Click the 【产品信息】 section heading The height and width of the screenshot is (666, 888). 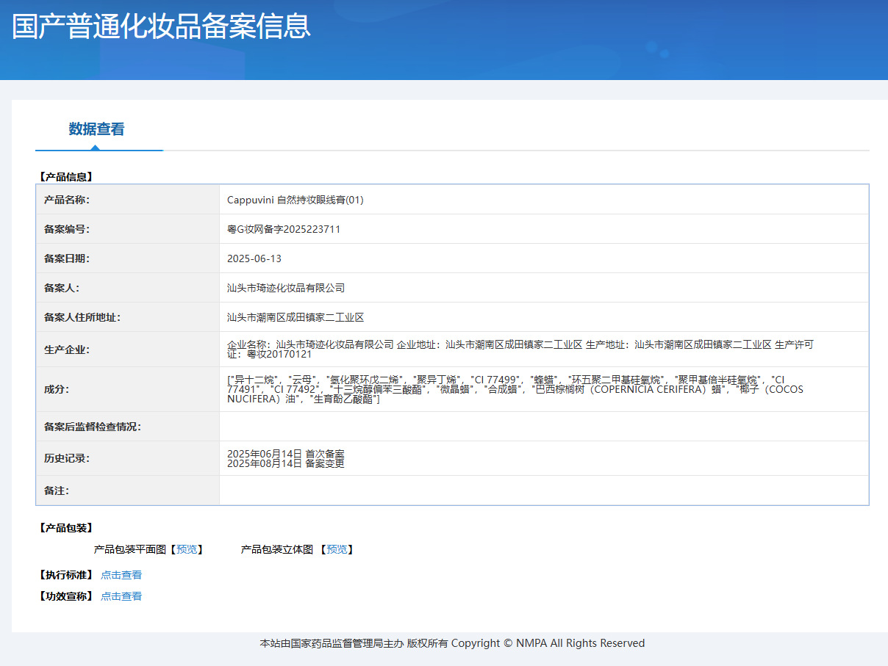click(x=65, y=177)
